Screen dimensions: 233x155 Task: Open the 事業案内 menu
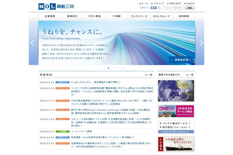tap(72, 16)
